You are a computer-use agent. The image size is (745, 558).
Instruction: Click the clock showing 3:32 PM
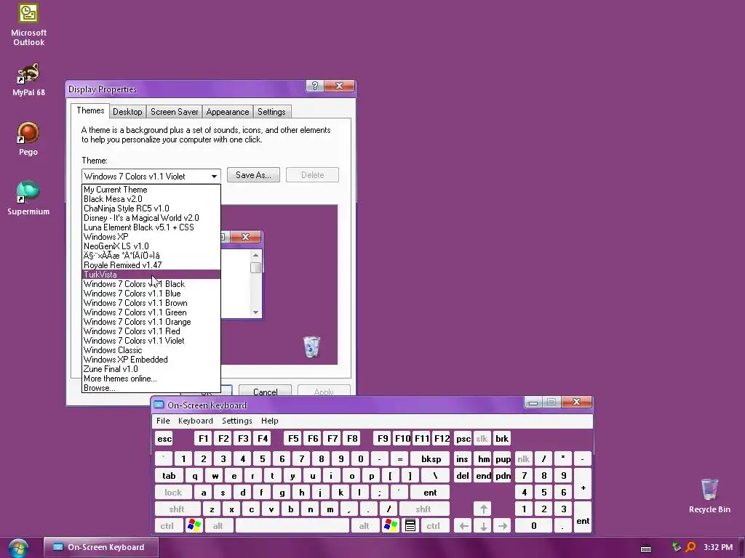[718, 547]
